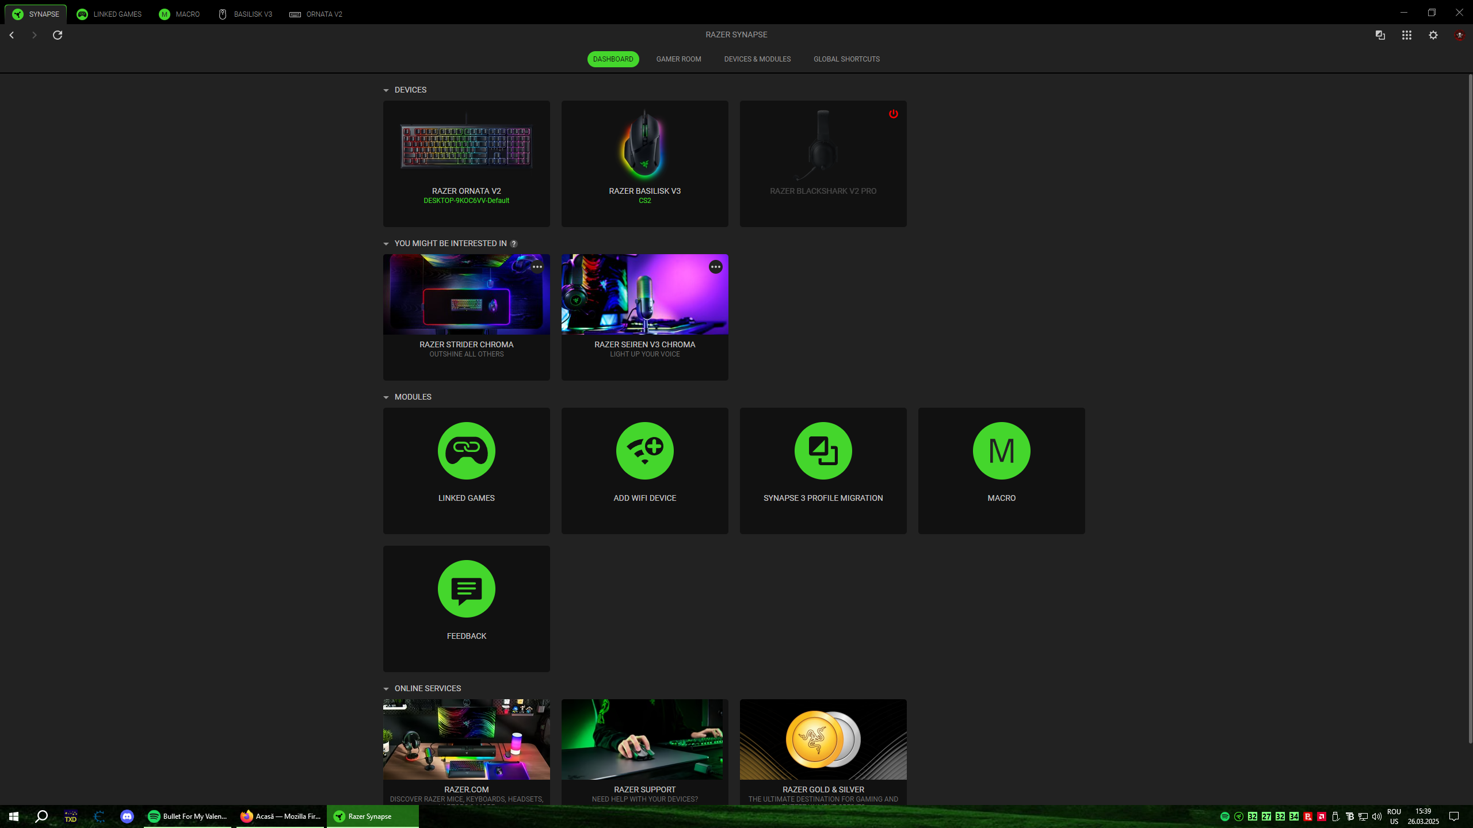Click the DESKTOP-9KOC6VV-Default profile text
Image resolution: width=1473 pixels, height=828 pixels.
(466, 201)
